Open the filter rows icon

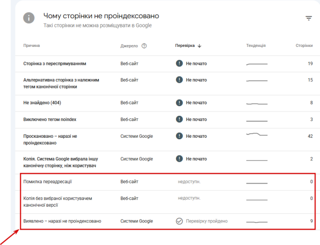pos(309,18)
